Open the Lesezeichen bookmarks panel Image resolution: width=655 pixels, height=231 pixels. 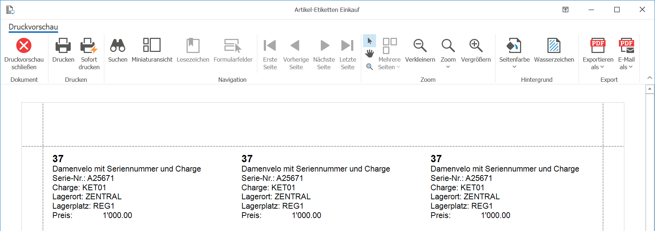(193, 50)
